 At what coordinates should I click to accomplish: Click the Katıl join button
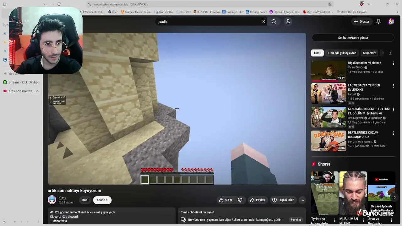[x=85, y=200]
